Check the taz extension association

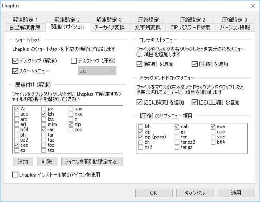coord(44,140)
